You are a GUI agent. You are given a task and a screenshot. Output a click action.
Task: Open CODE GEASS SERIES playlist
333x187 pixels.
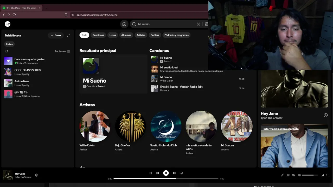(x=38, y=72)
